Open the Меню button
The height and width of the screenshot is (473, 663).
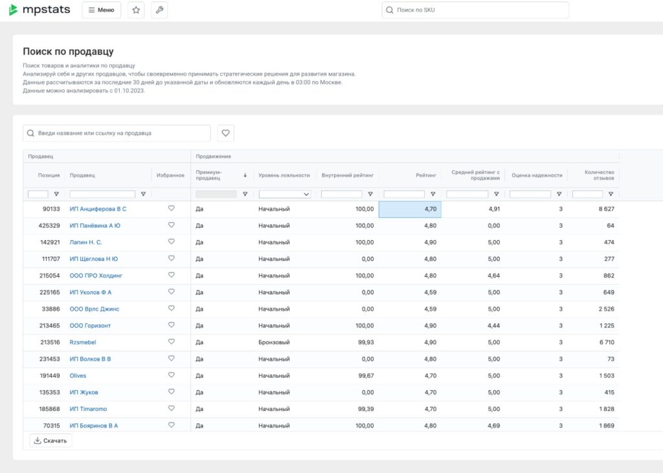(101, 10)
